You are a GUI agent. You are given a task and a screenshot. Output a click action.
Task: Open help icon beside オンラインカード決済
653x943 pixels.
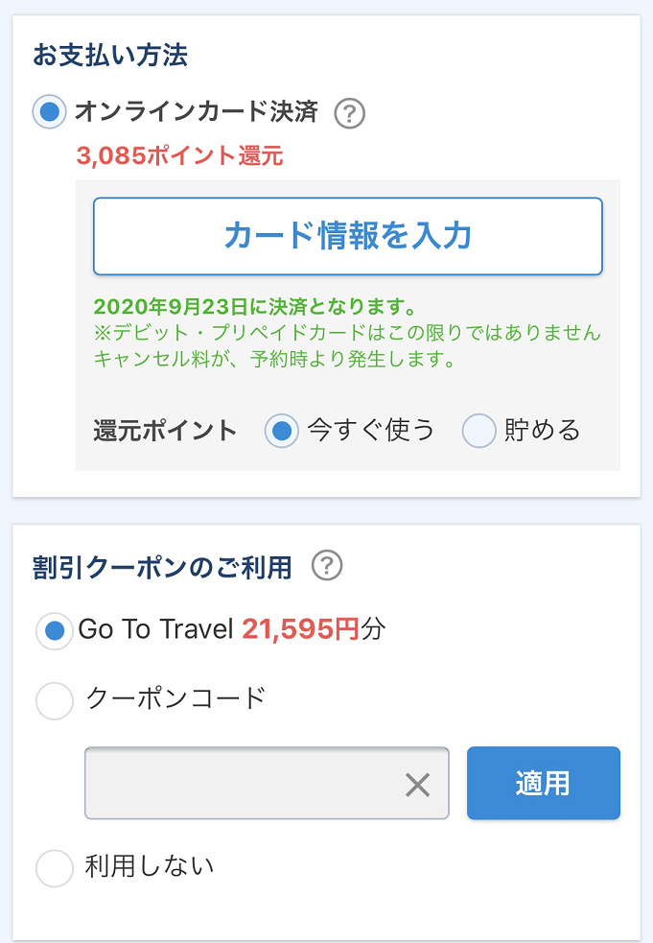[x=349, y=113]
